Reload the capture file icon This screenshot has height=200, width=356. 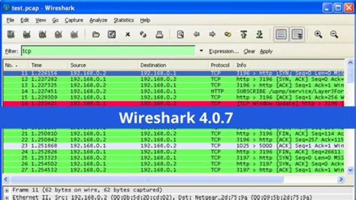143,35
